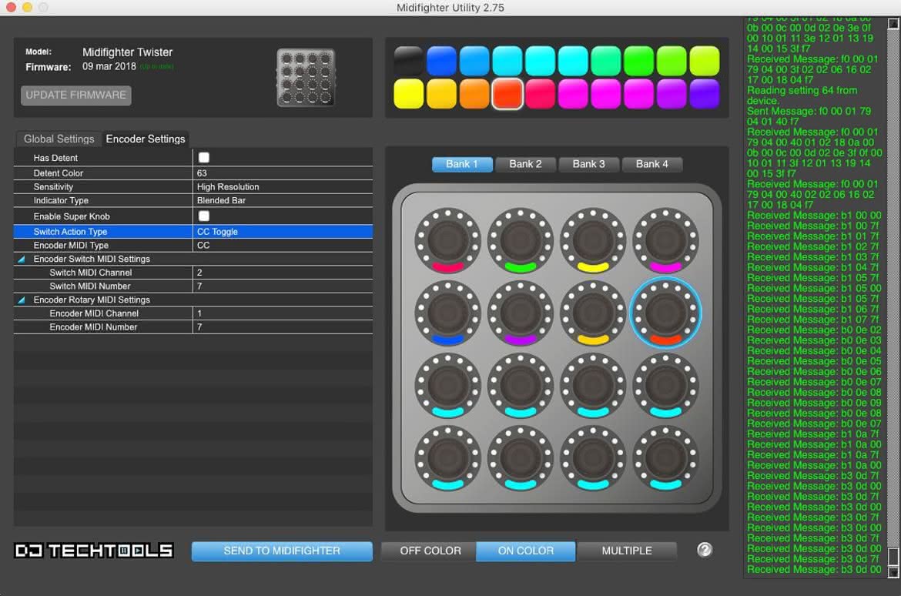Click the Has Detent row label
Screen dimensions: 901x596
[x=55, y=158]
